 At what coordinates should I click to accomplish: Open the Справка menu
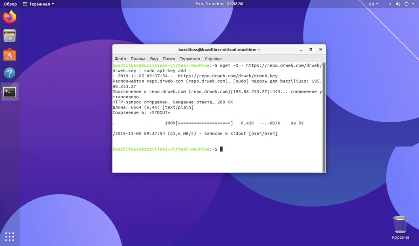point(213,59)
